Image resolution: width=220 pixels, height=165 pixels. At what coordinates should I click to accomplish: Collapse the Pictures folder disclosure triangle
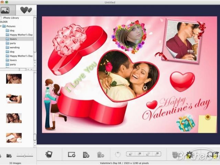(1, 26)
